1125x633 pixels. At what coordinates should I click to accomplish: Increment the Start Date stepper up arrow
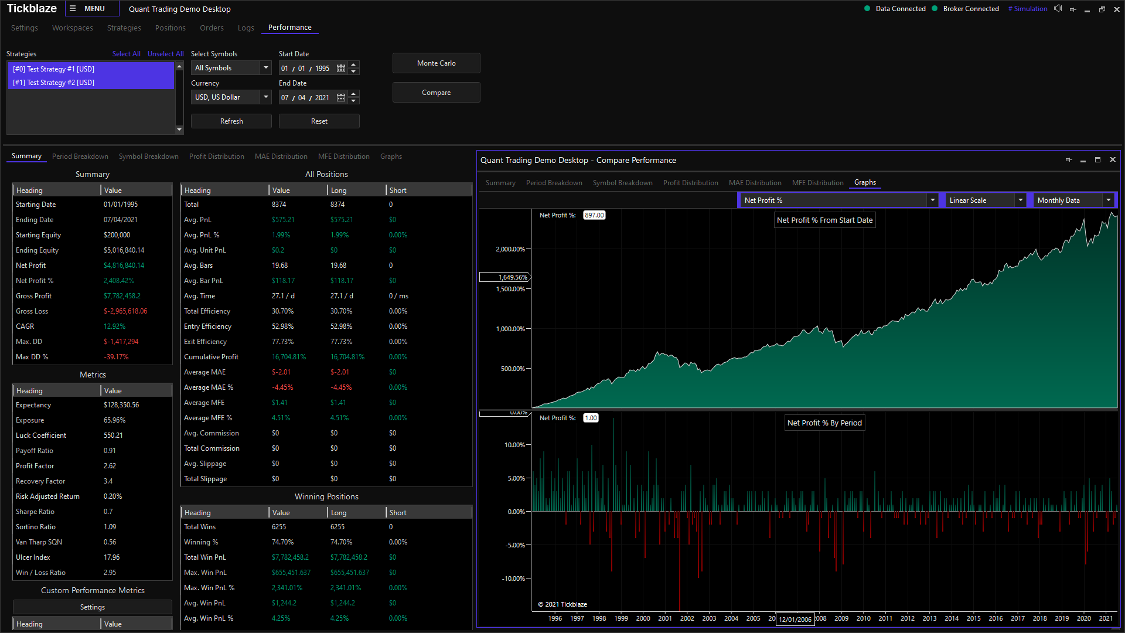click(353, 65)
